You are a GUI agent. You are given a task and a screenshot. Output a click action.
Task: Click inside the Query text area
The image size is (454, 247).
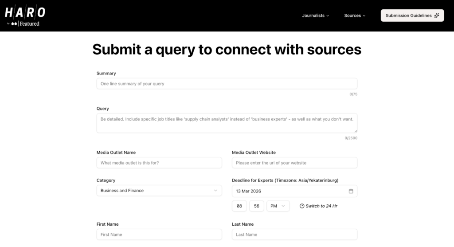(227, 123)
